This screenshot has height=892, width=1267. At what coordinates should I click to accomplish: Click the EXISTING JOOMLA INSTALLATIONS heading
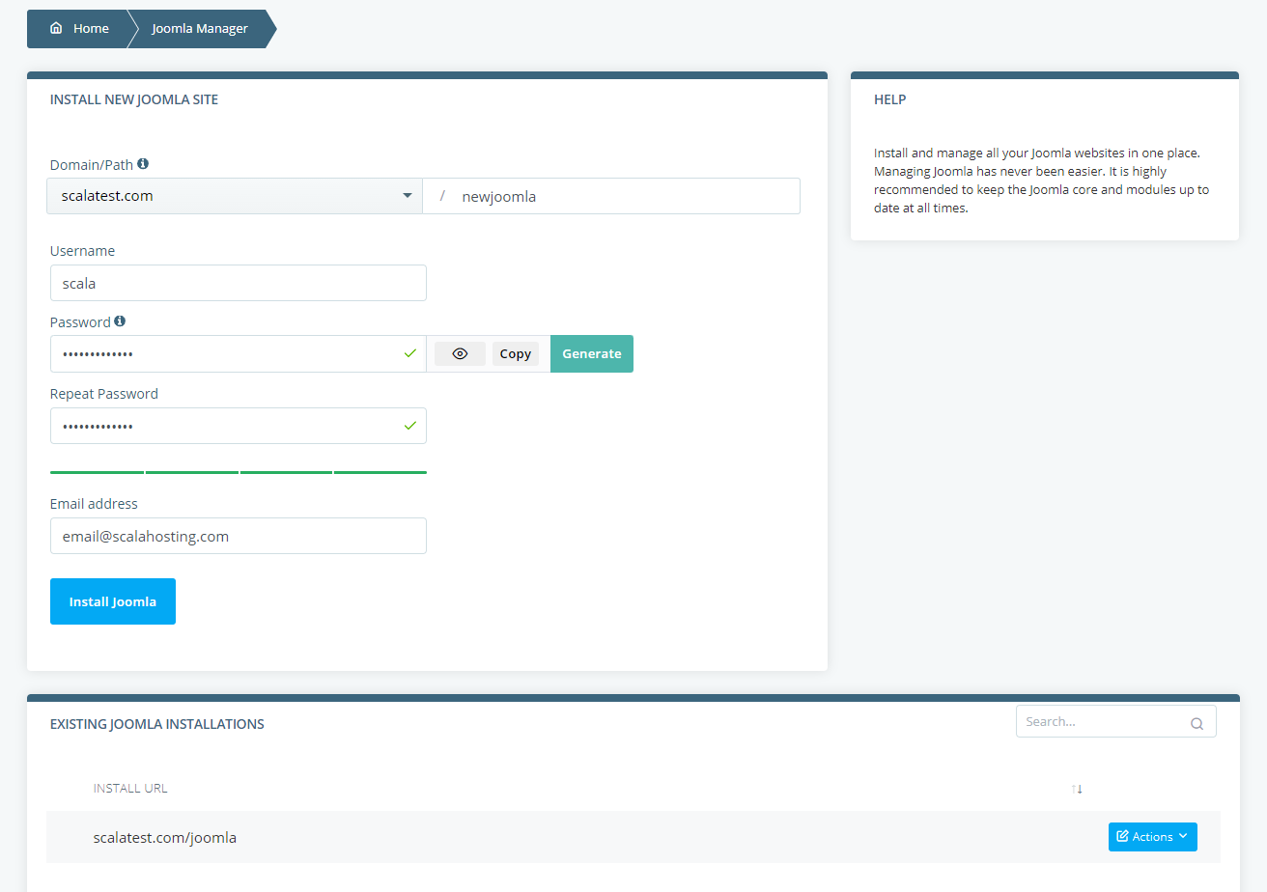[x=157, y=724]
